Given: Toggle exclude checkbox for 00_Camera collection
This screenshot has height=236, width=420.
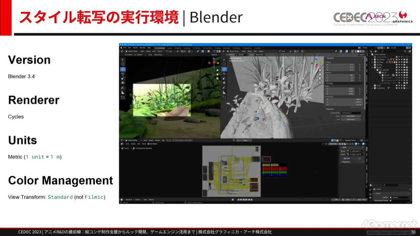Looking at the screenshot, I should click(397, 60).
